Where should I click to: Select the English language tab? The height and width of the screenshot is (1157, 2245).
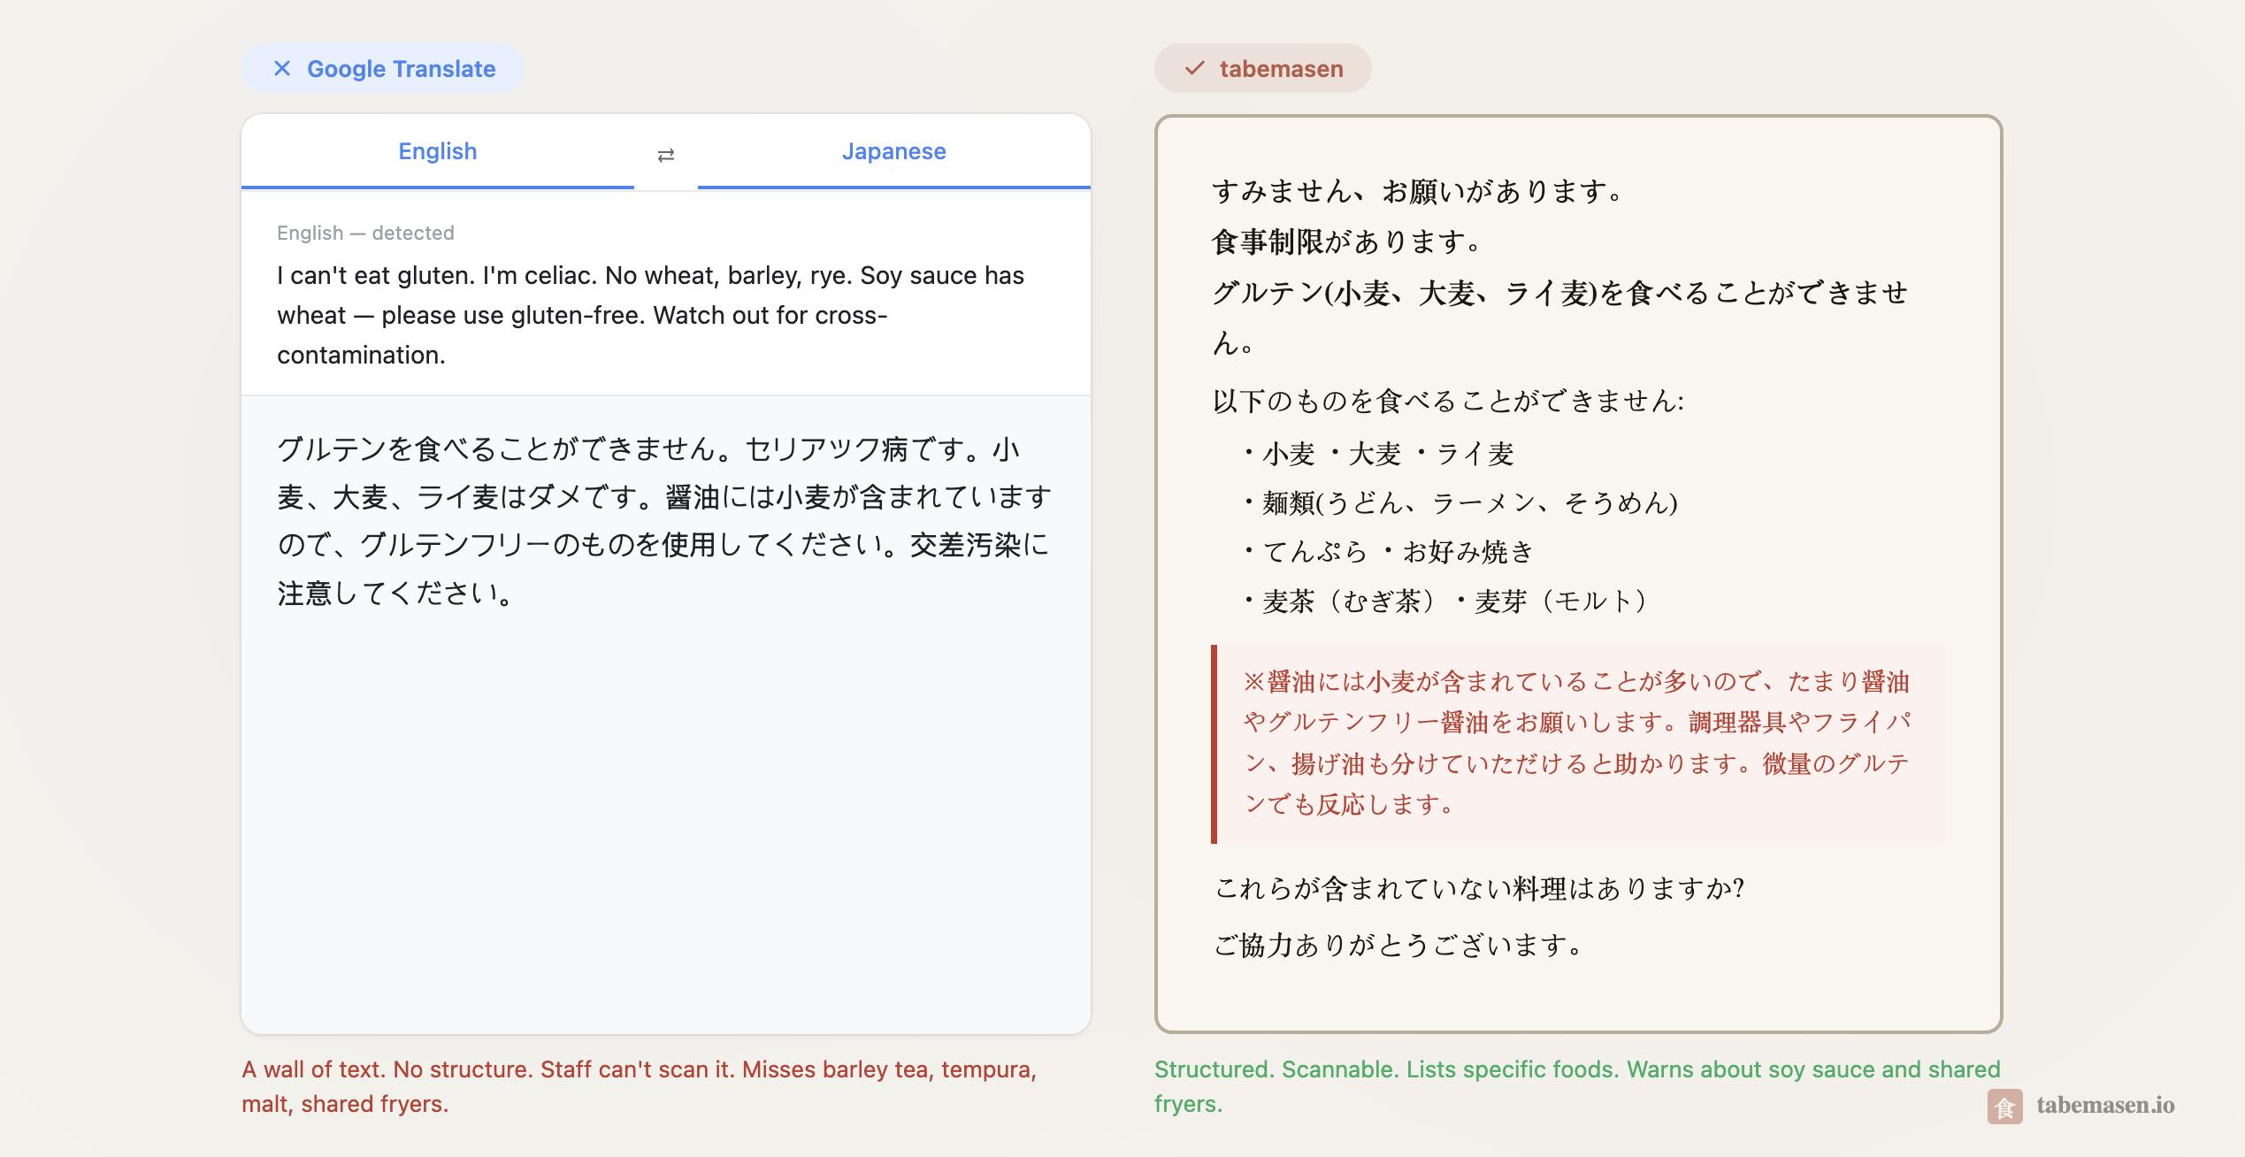point(438,151)
